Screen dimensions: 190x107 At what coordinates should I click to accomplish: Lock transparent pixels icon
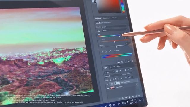(x=110, y=80)
